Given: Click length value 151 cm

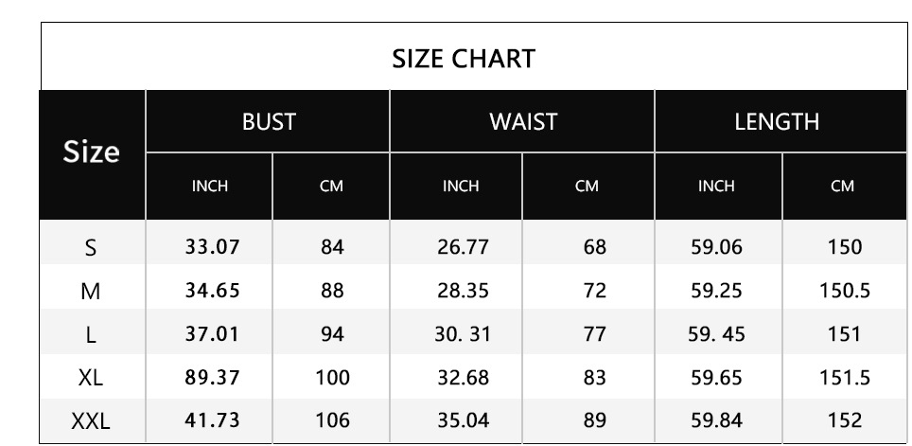Looking at the screenshot, I should pyautogui.click(x=845, y=334).
